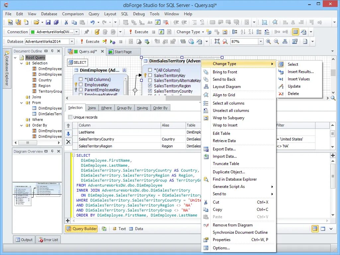Click the Layout Diagram toolbar icon
The image size is (340, 255).
point(285,42)
